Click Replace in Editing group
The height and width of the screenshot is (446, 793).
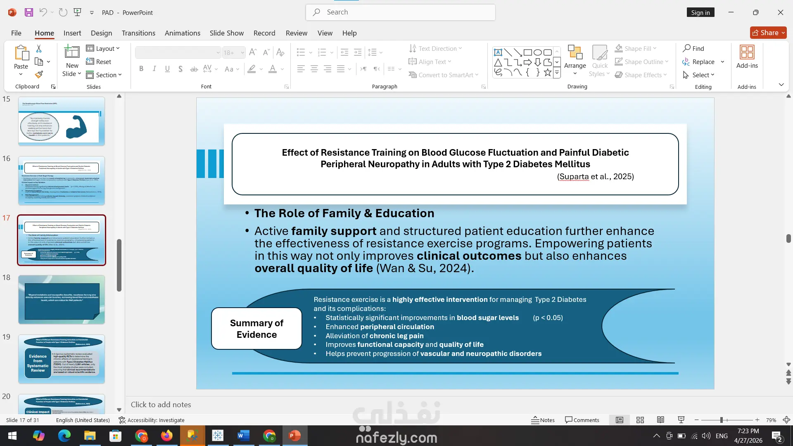click(x=698, y=62)
